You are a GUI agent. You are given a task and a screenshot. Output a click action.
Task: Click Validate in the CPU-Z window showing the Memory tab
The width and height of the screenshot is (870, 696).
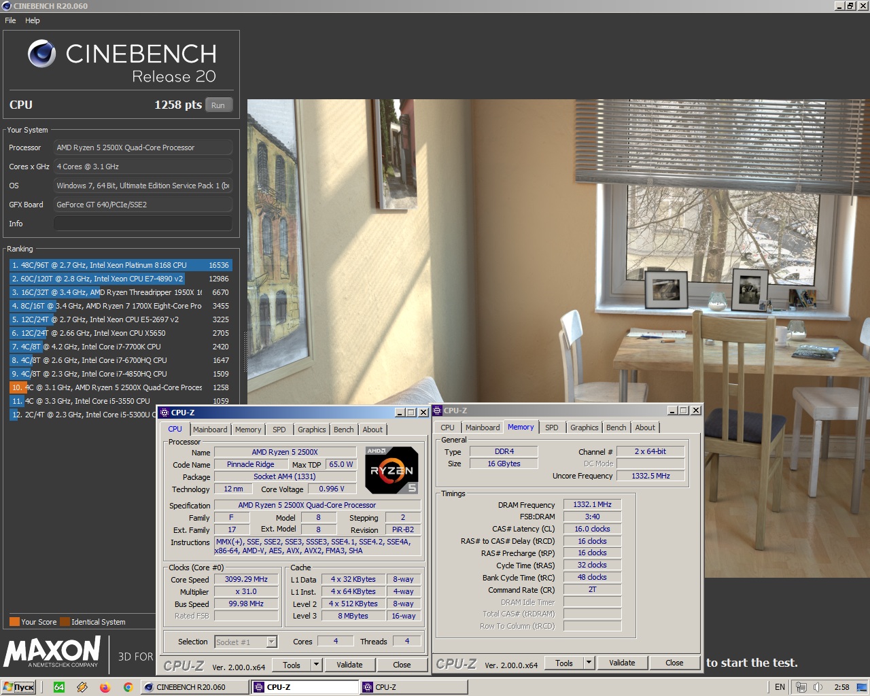[x=622, y=663]
